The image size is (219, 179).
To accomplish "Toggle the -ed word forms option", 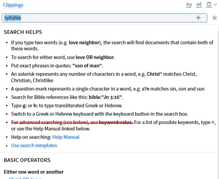I will (199, 5).
